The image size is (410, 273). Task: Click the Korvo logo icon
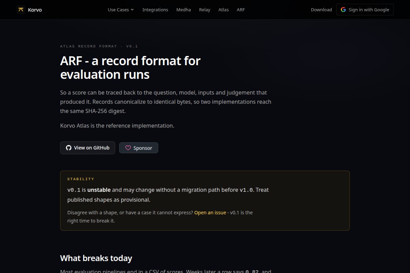[21, 10]
